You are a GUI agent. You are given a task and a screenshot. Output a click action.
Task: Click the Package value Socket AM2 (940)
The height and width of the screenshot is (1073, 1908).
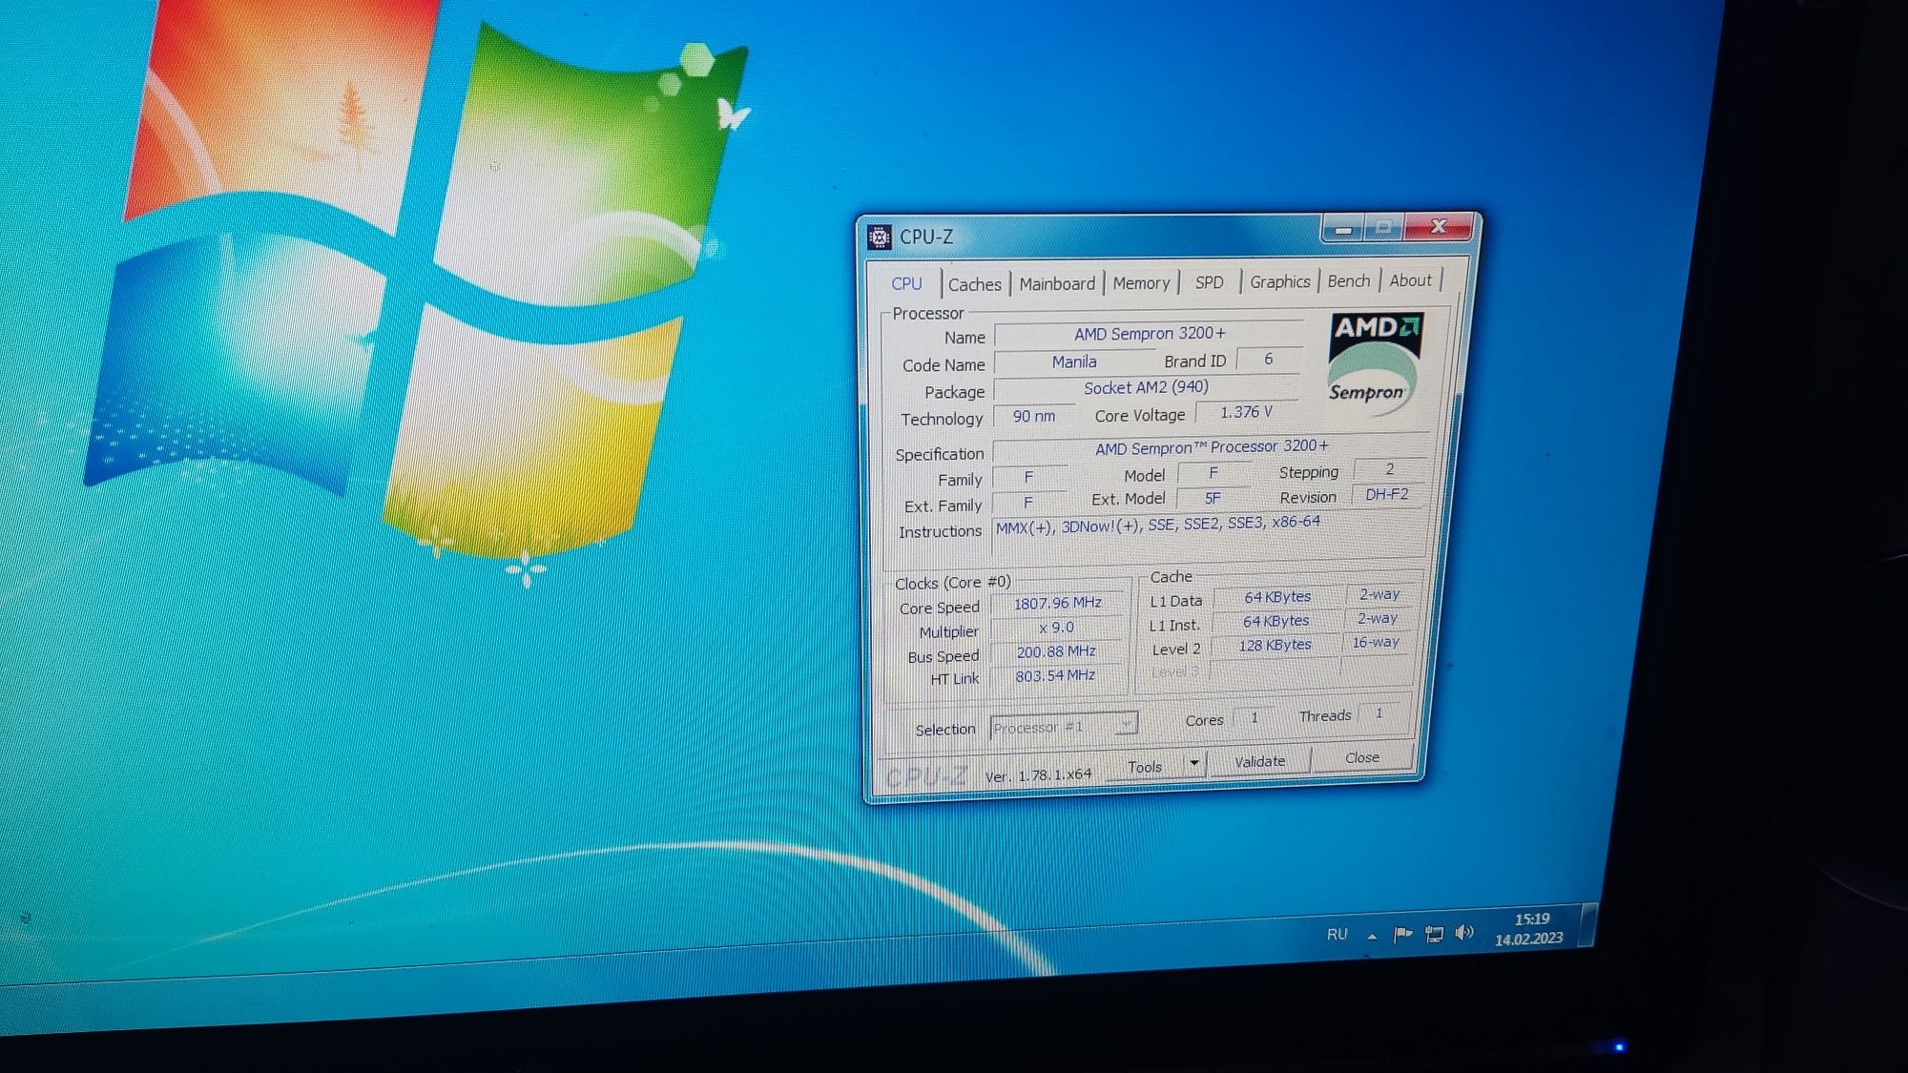point(1146,387)
